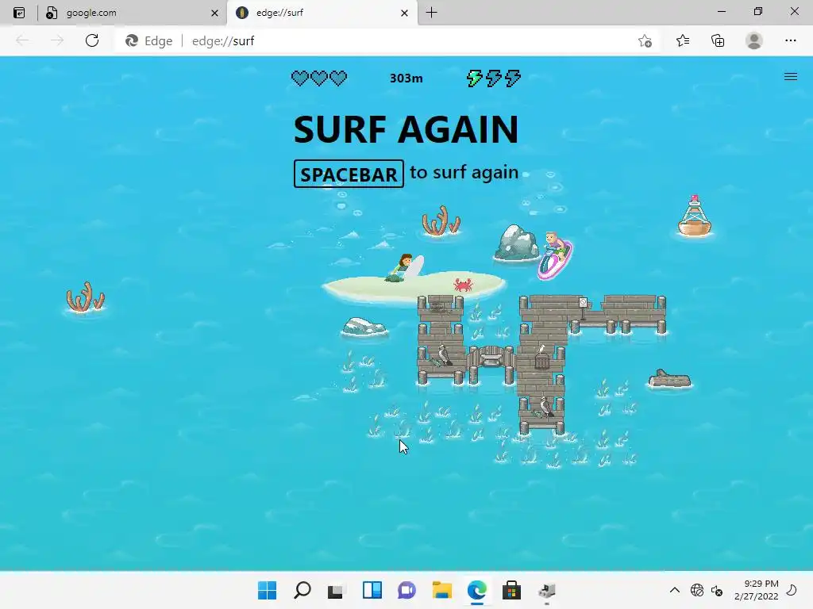The image size is (813, 609).
Task: Go back to previous page
Action: coord(22,40)
